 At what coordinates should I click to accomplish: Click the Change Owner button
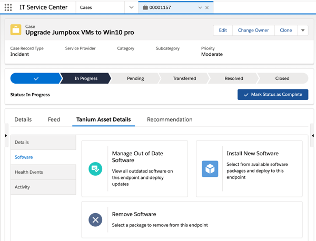(x=253, y=30)
